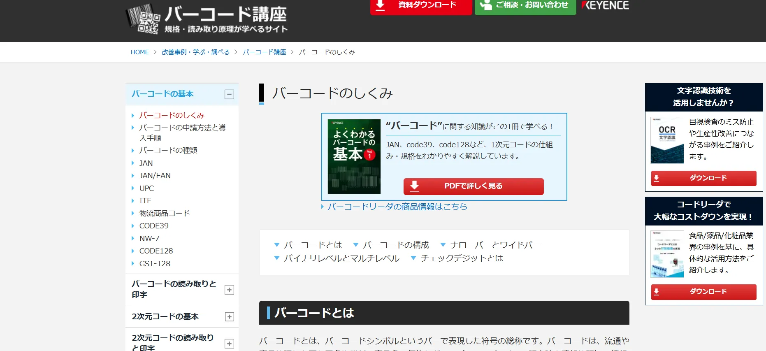Viewport: 766px width, 351px height.
Task: Jump to バーコードの構成 anchor
Action: 396,245
